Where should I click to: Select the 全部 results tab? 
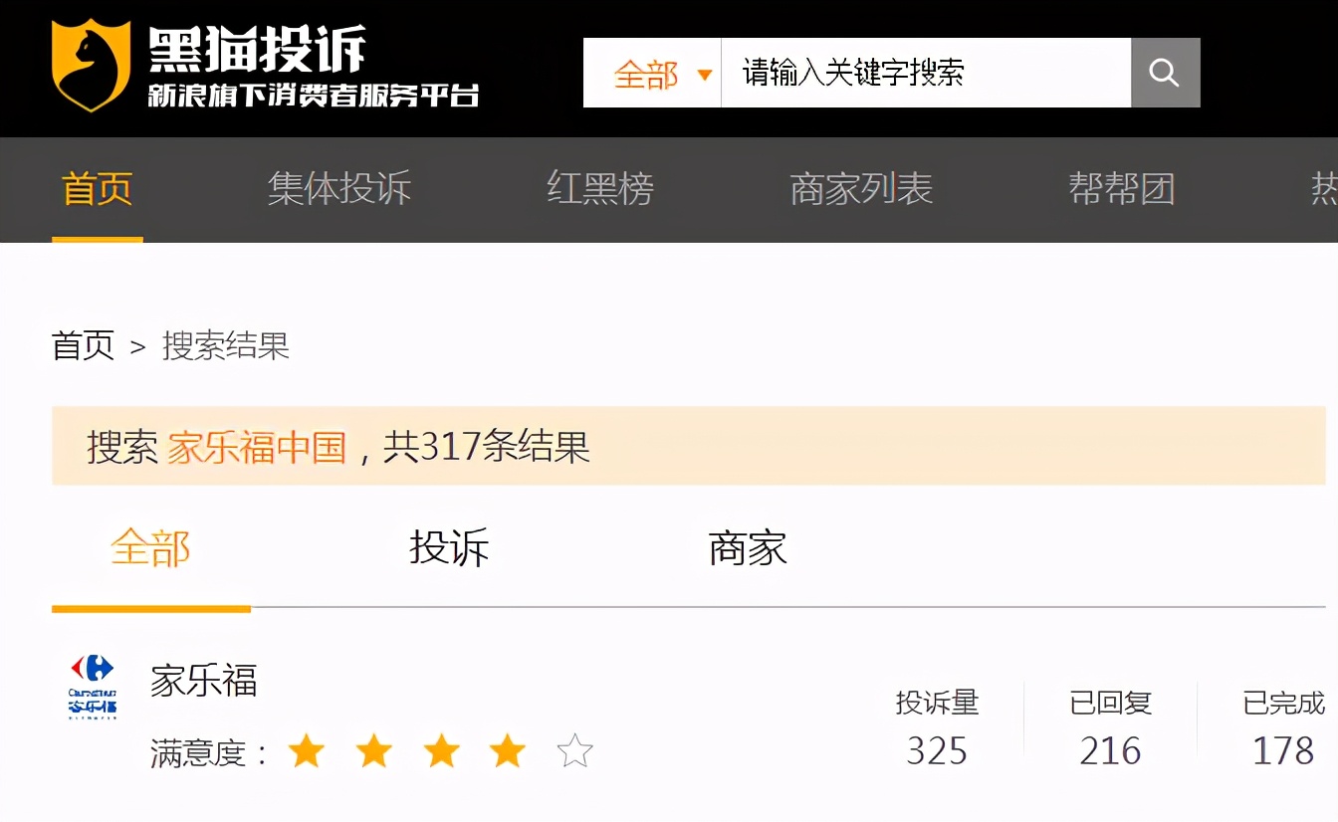(150, 548)
